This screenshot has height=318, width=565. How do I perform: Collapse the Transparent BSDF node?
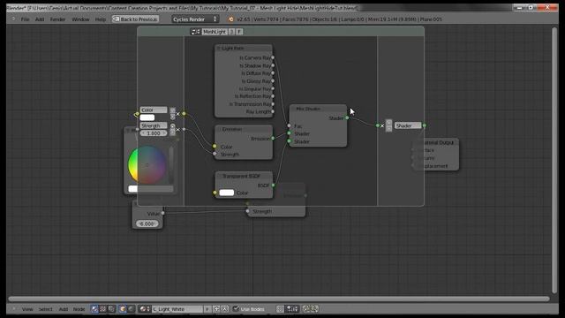click(218, 176)
